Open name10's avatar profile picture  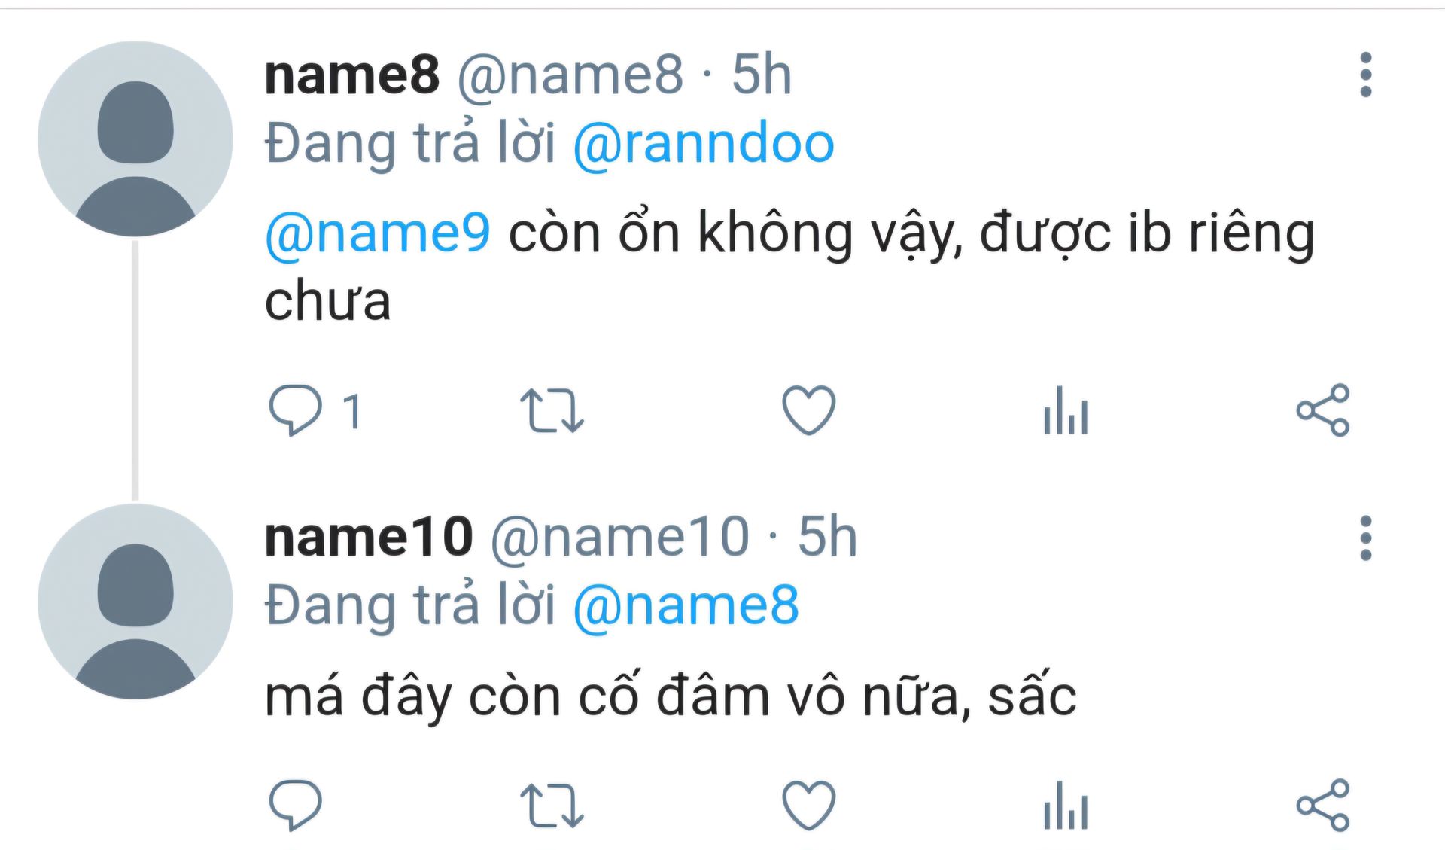click(x=135, y=602)
